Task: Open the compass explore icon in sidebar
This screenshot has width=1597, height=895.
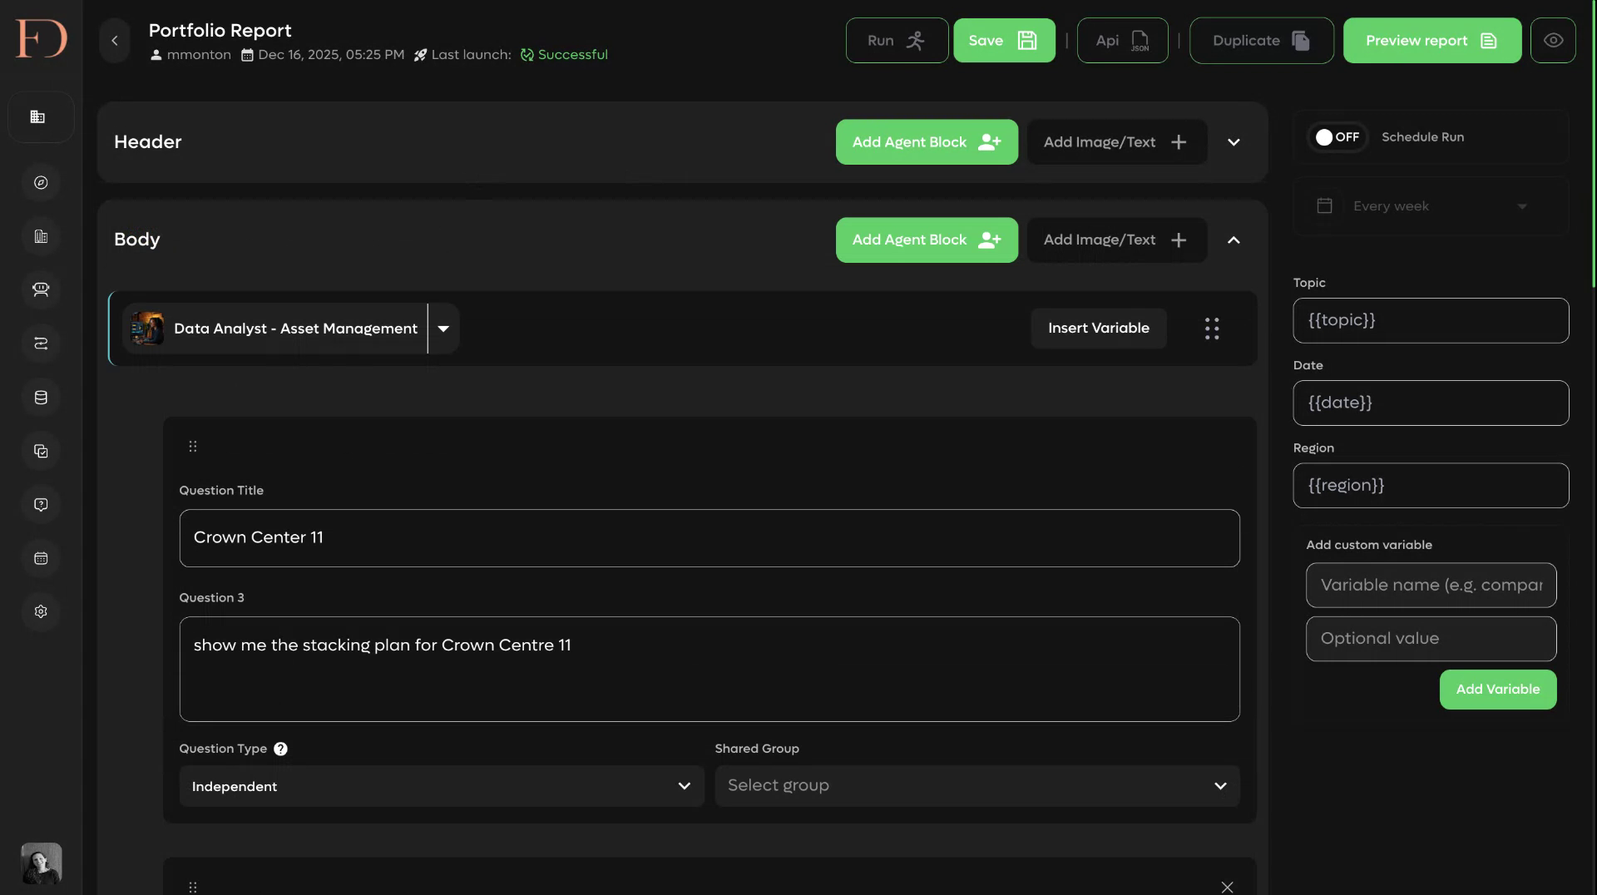Action: (x=41, y=183)
